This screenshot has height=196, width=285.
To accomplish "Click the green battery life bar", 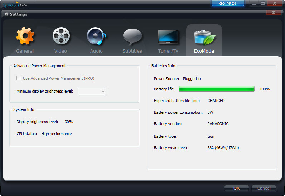I will click(217, 89).
